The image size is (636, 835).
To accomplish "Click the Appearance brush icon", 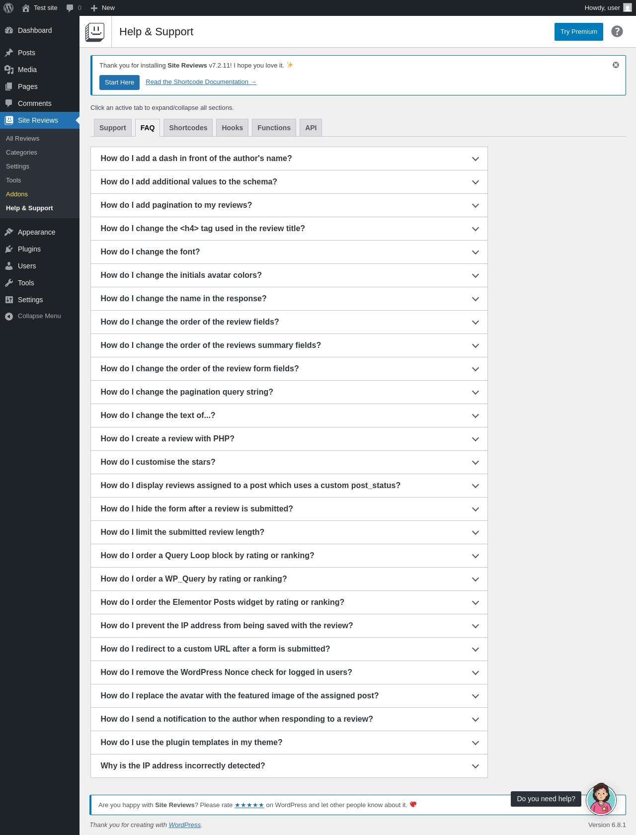I will tap(9, 232).
